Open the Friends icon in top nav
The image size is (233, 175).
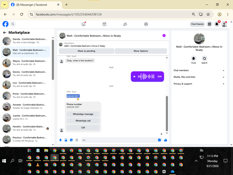tap(125, 24)
